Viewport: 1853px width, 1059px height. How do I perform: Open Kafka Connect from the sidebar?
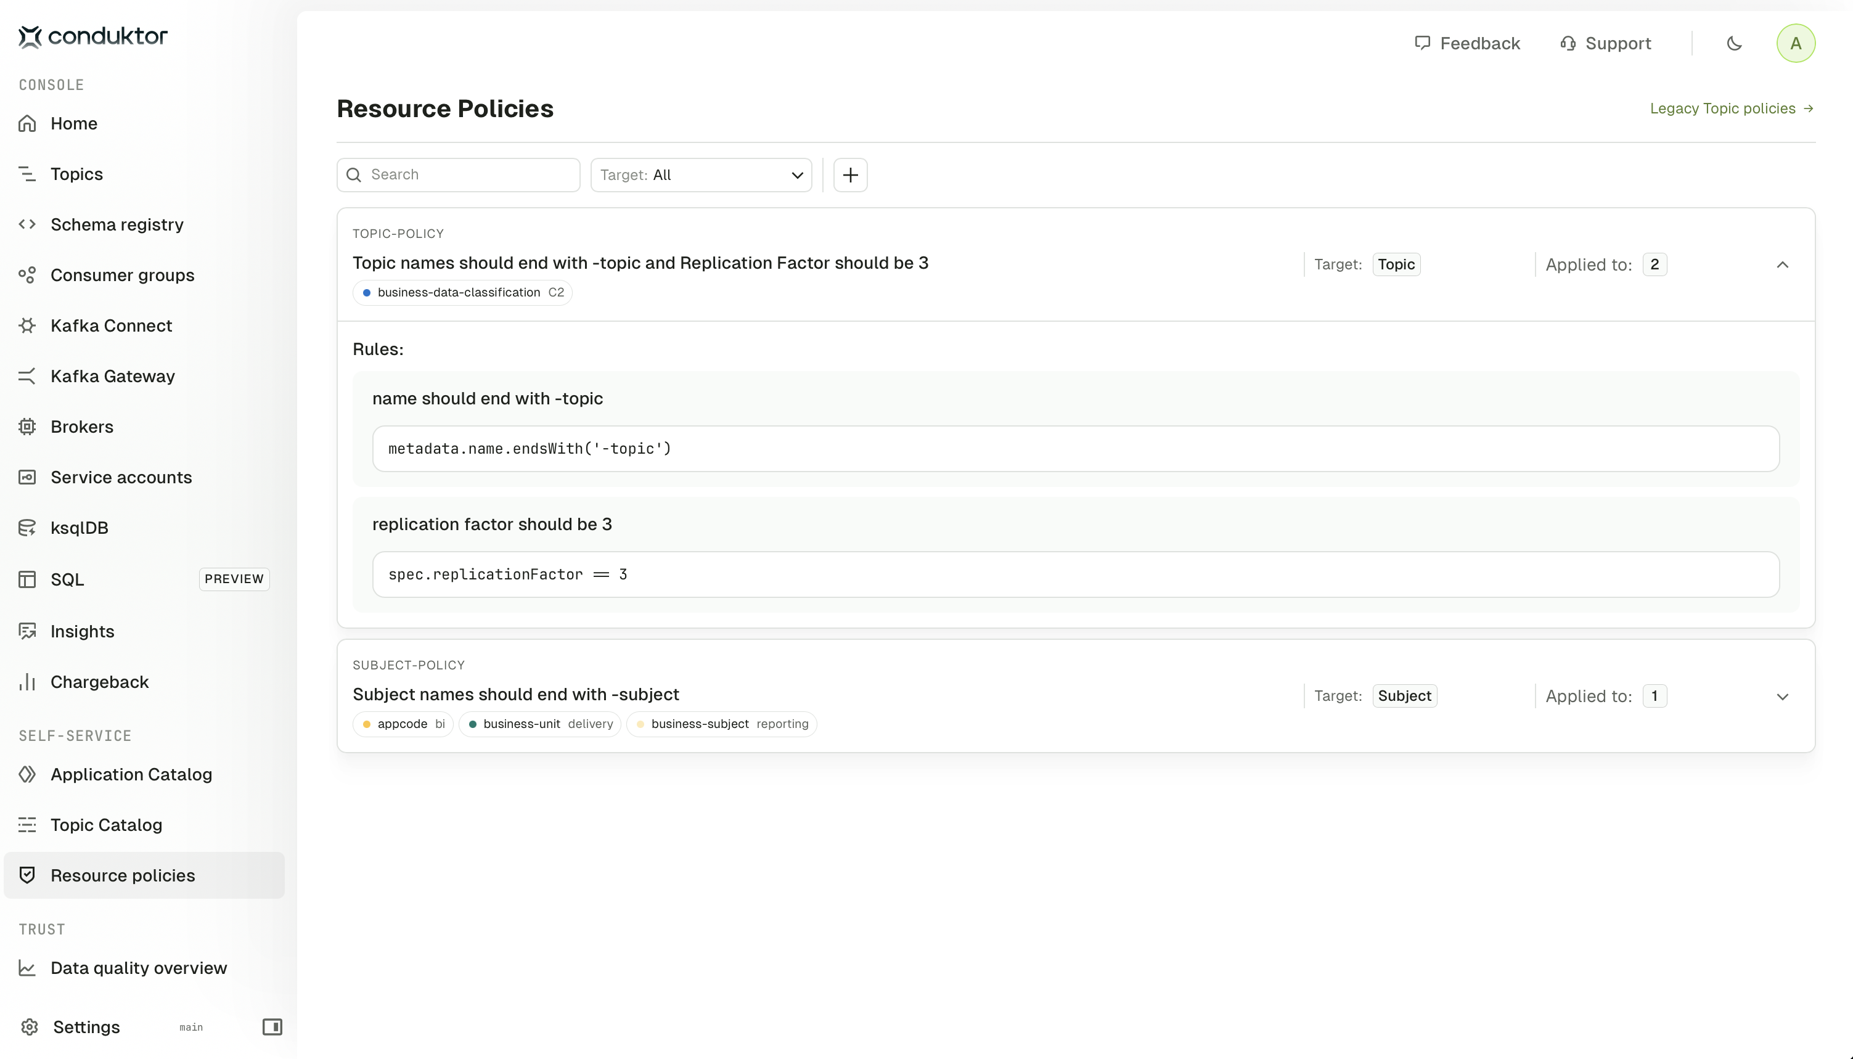(x=112, y=325)
